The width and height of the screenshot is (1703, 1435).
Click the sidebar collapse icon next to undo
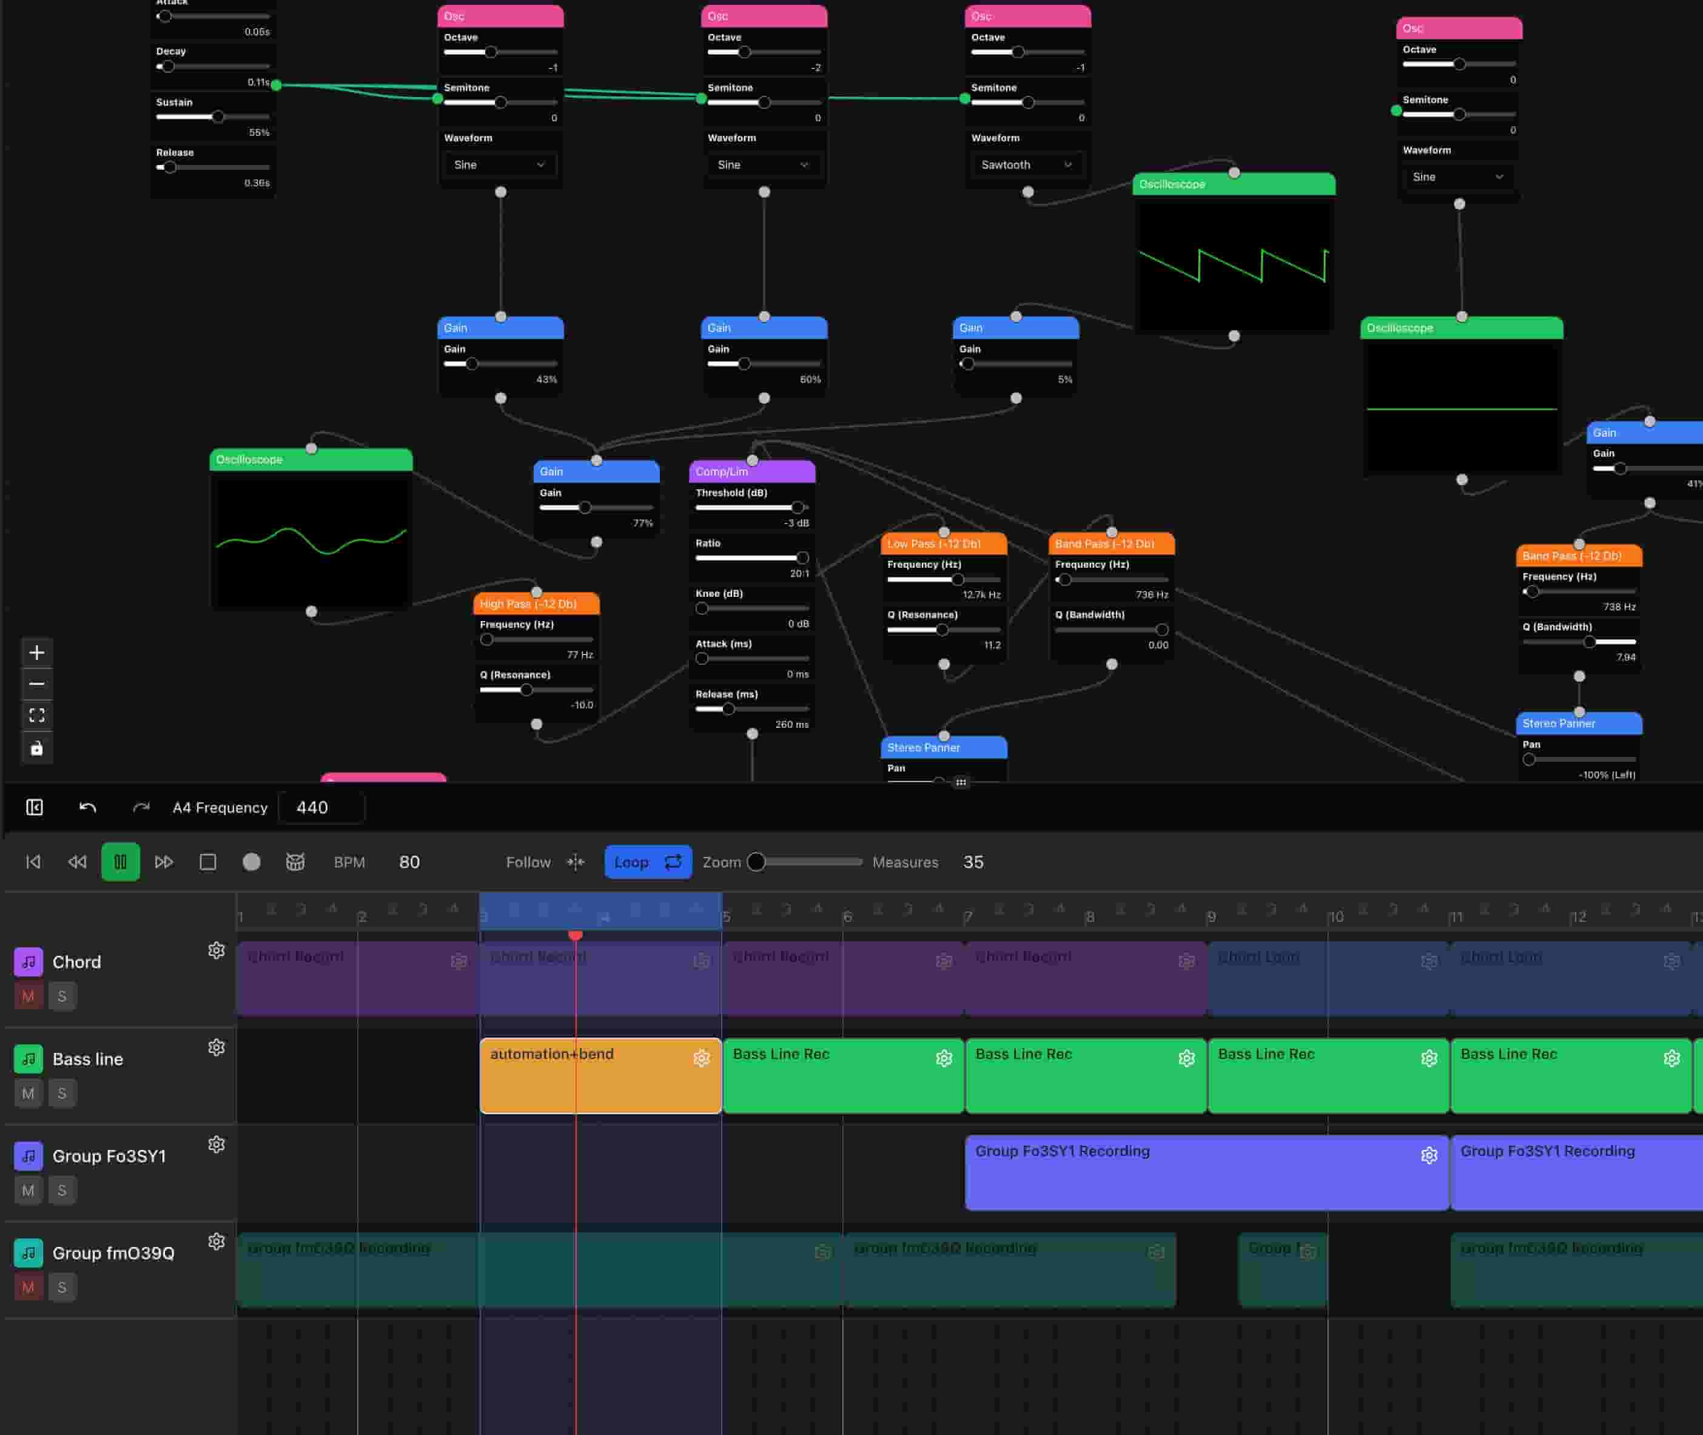(x=35, y=807)
